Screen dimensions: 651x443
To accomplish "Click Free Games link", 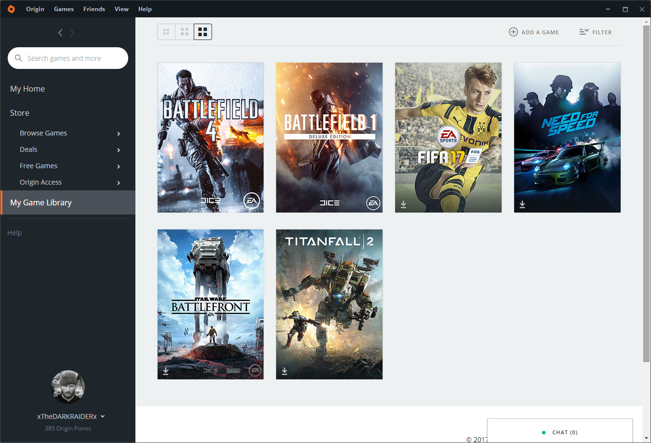I will [39, 166].
